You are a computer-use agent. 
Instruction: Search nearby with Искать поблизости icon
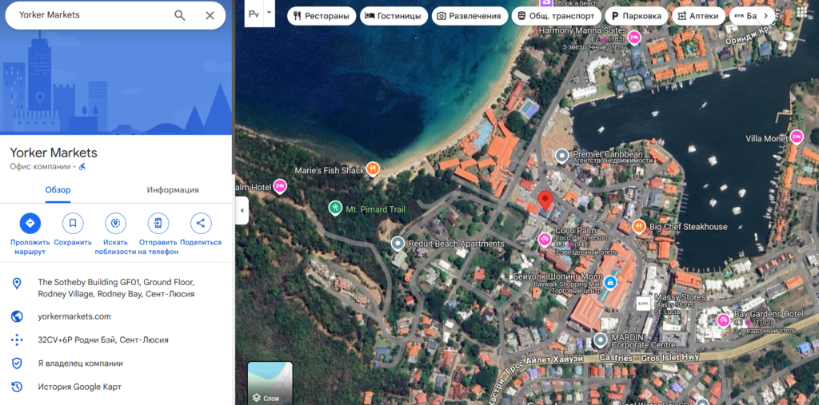coord(116,224)
